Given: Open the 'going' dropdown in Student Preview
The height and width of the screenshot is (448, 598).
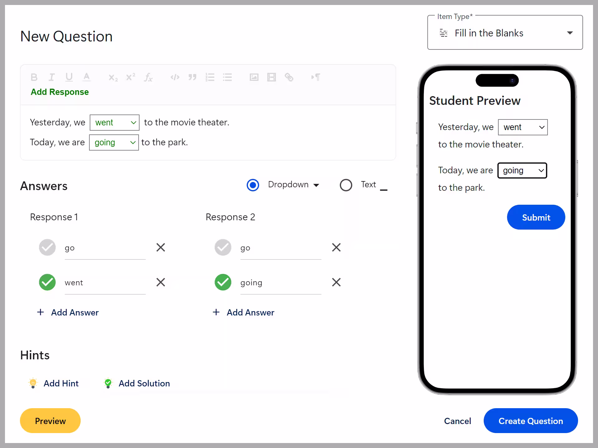Looking at the screenshot, I should pos(522,170).
